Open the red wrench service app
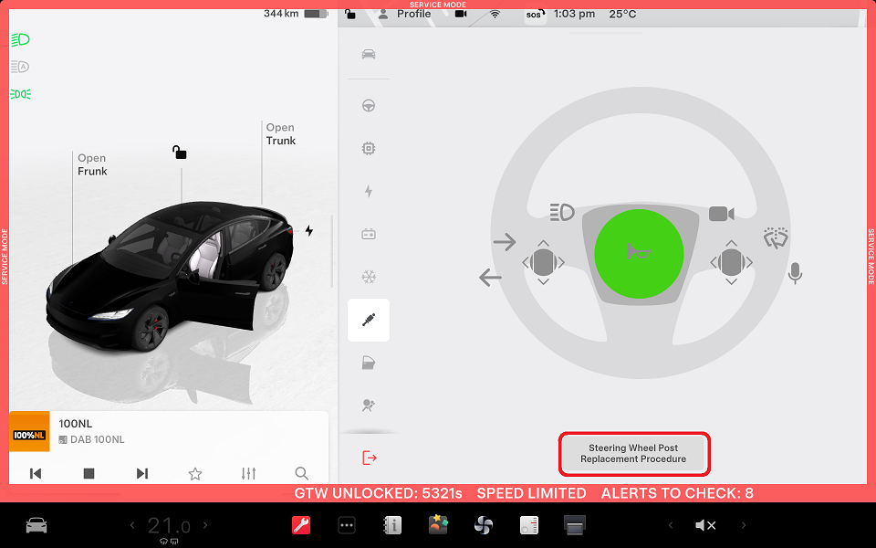The width and height of the screenshot is (876, 548). [x=301, y=525]
